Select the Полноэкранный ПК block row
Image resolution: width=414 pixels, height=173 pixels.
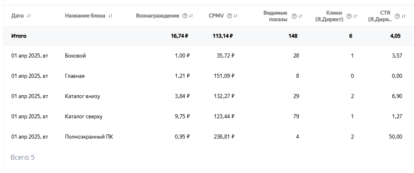coord(89,137)
